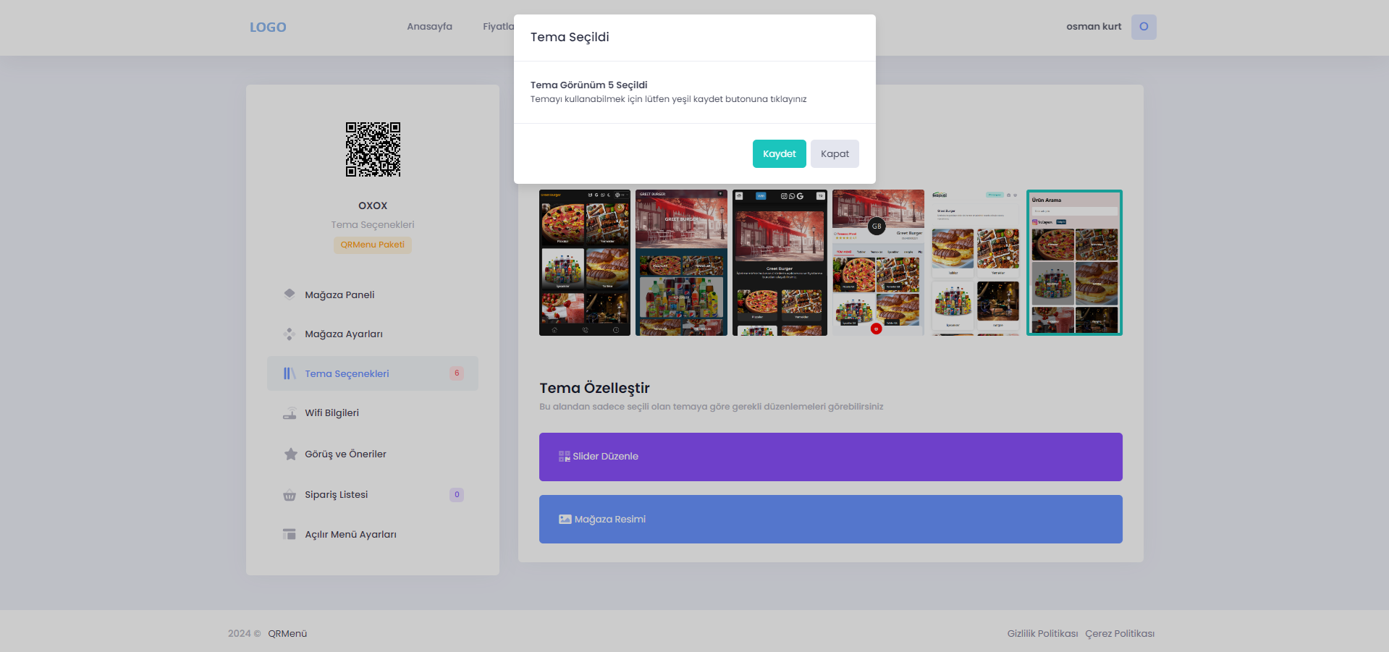Screen dimensions: 1389x652
Task: Click the osman kurt avatar icon
Action: click(1144, 27)
